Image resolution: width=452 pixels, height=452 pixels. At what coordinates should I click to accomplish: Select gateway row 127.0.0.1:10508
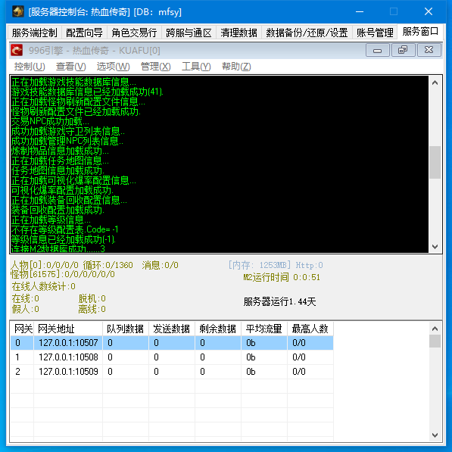click(x=172, y=357)
